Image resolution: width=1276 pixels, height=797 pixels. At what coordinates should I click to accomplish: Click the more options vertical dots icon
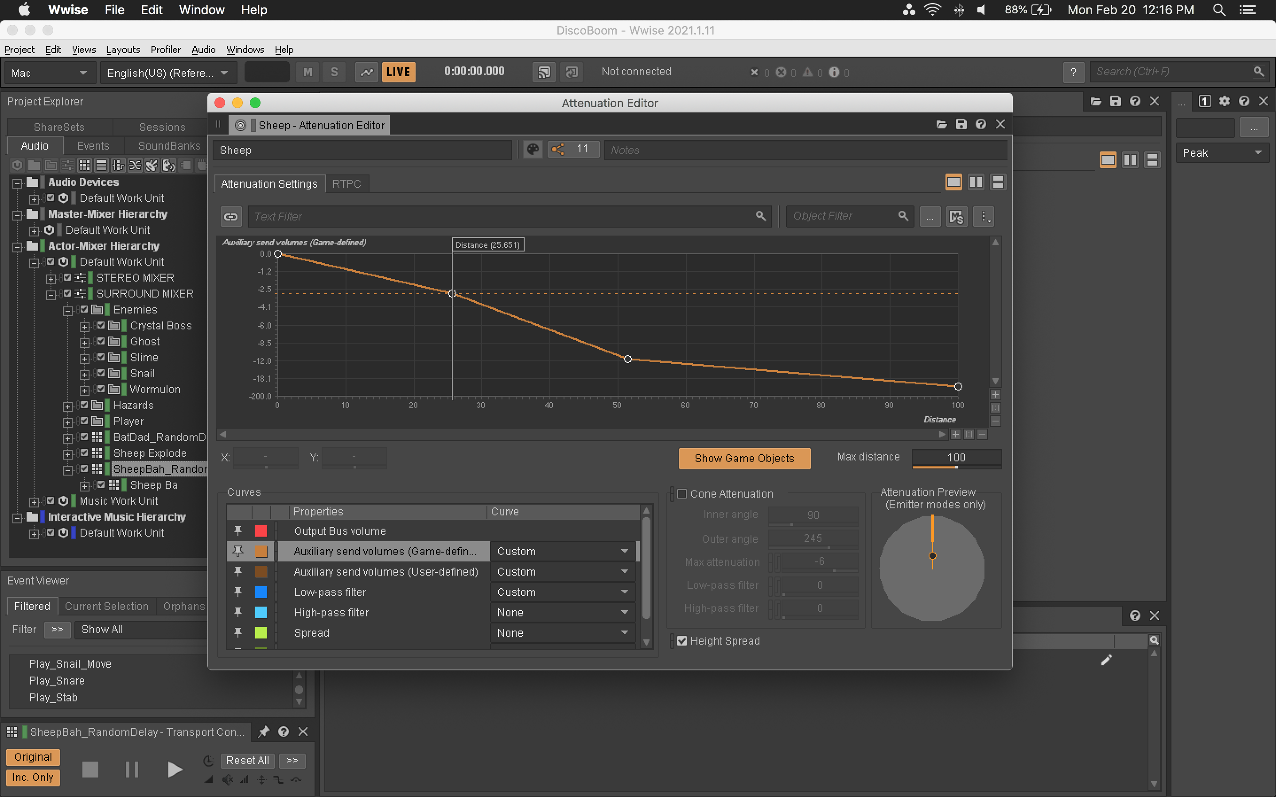pos(984,217)
